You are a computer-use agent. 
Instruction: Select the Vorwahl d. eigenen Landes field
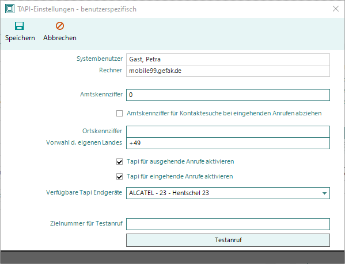click(228, 143)
